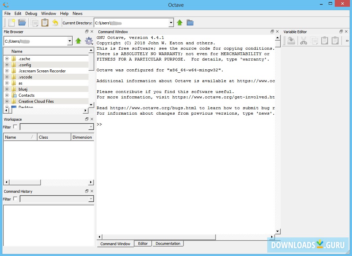
Task: Click the New Script icon in toolbar
Action: pyautogui.click(x=12, y=23)
